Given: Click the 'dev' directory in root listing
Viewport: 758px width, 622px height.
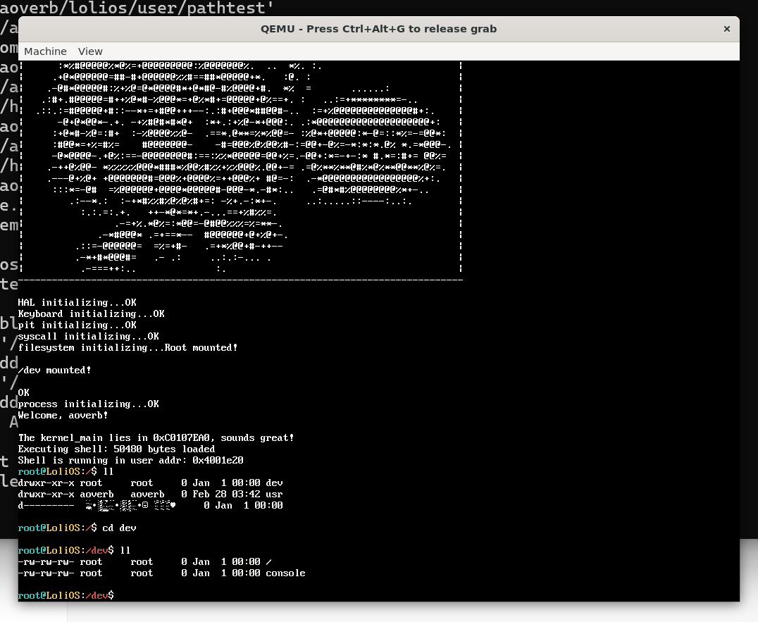Looking at the screenshot, I should tap(274, 483).
